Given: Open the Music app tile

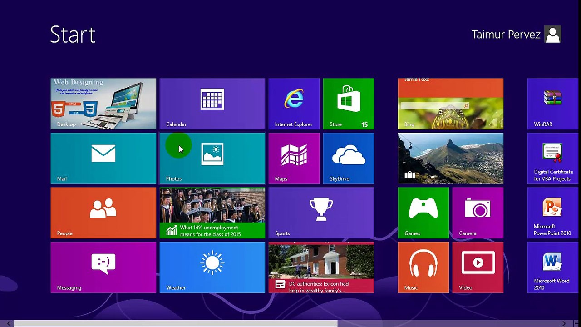Looking at the screenshot, I should click(x=423, y=268).
